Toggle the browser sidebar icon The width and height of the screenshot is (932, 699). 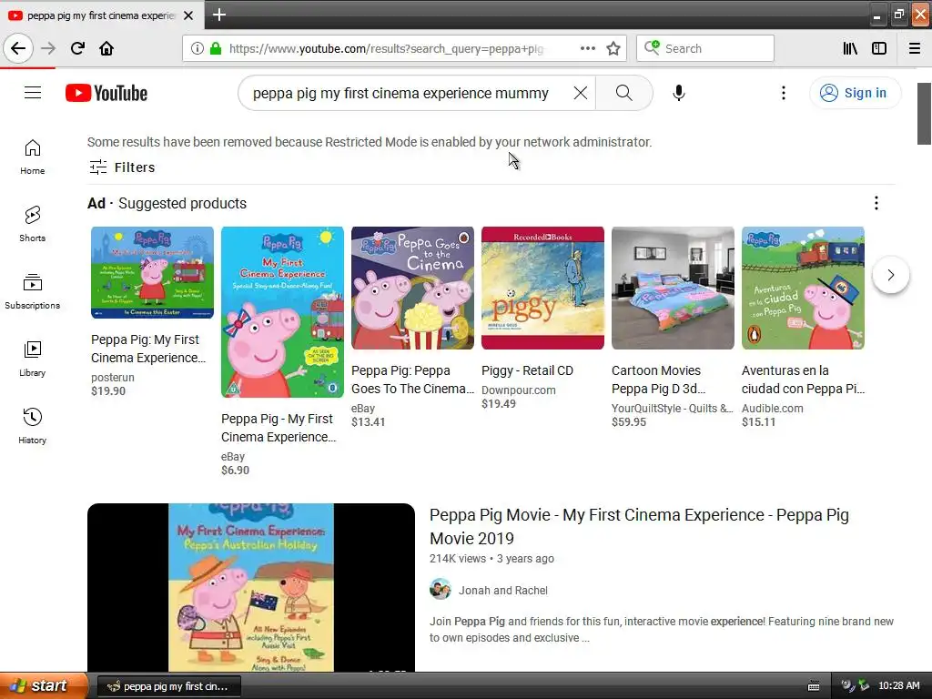tap(879, 48)
